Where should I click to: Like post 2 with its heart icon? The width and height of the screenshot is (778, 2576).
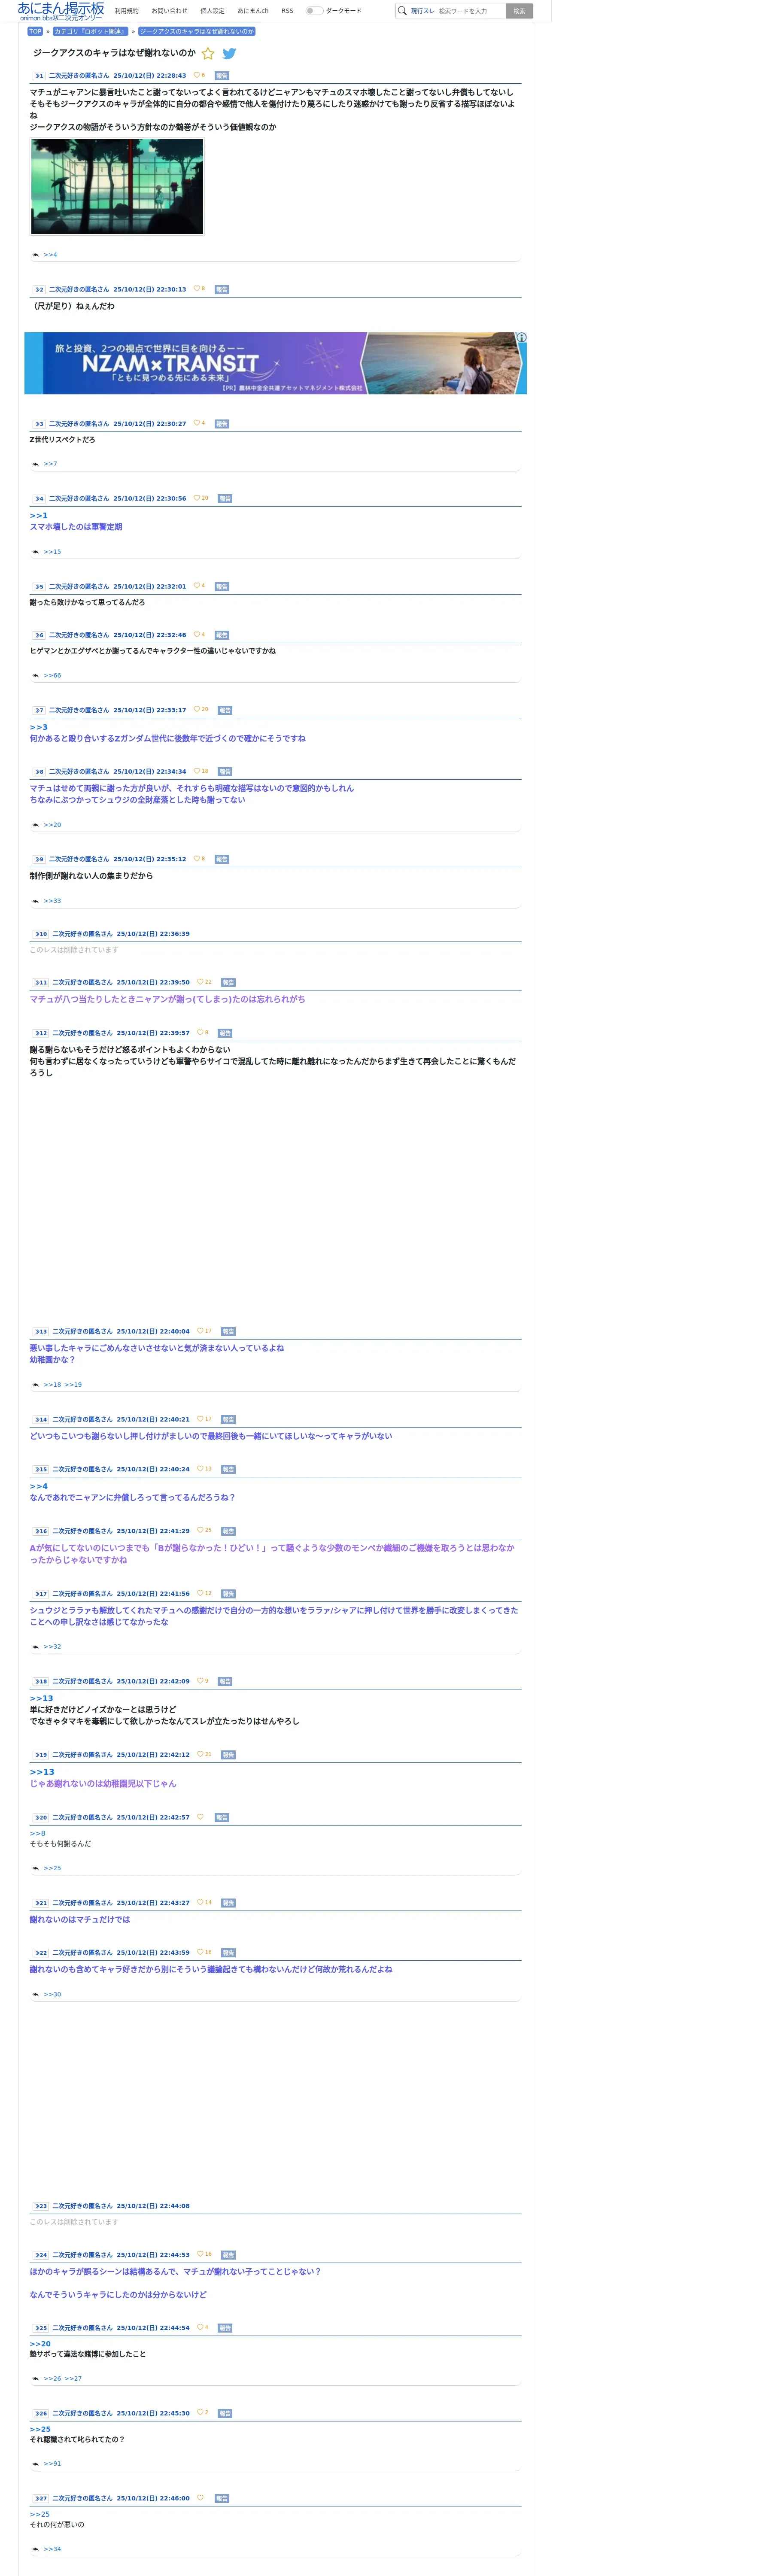coord(197,289)
